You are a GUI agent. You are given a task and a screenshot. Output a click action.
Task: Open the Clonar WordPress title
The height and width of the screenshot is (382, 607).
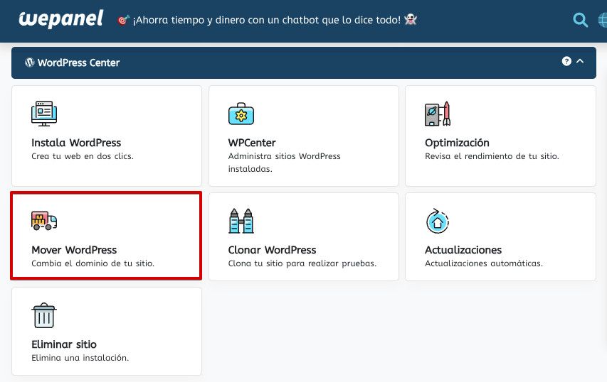272,250
